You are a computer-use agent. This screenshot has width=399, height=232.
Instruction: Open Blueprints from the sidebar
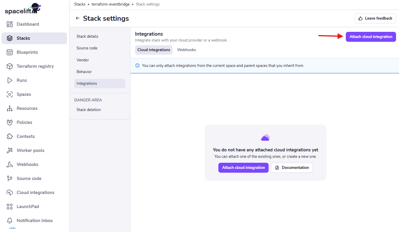tap(34, 52)
